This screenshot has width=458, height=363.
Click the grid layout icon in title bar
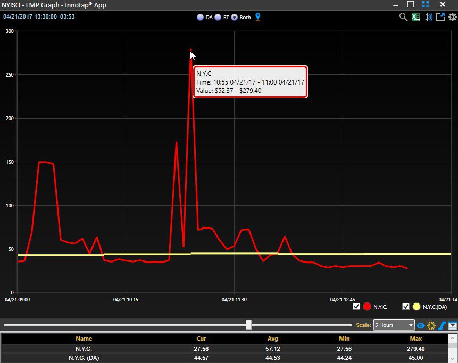[x=426, y=4]
